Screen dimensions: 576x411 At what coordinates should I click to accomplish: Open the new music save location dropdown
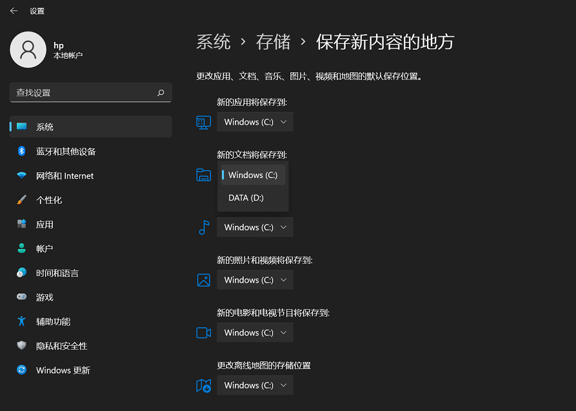coord(255,227)
